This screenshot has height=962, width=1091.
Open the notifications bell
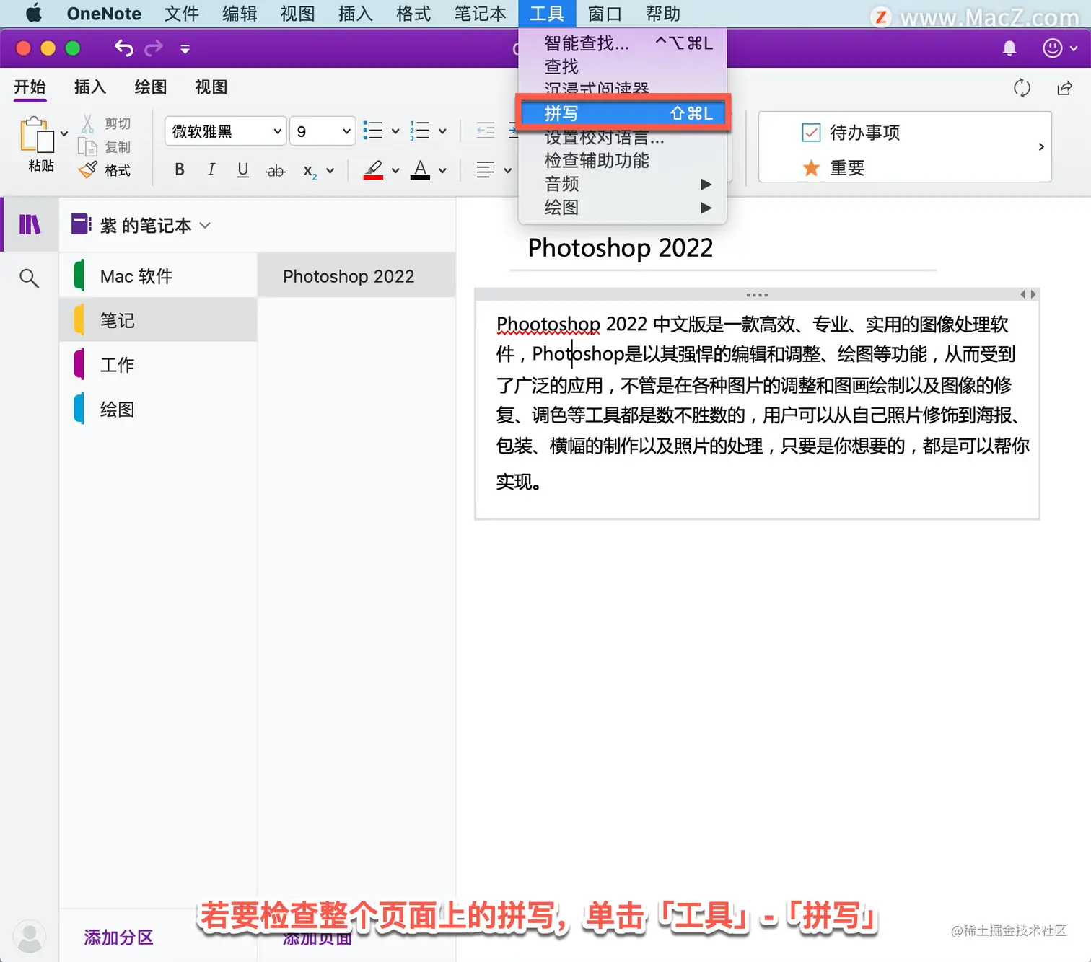tap(1009, 48)
